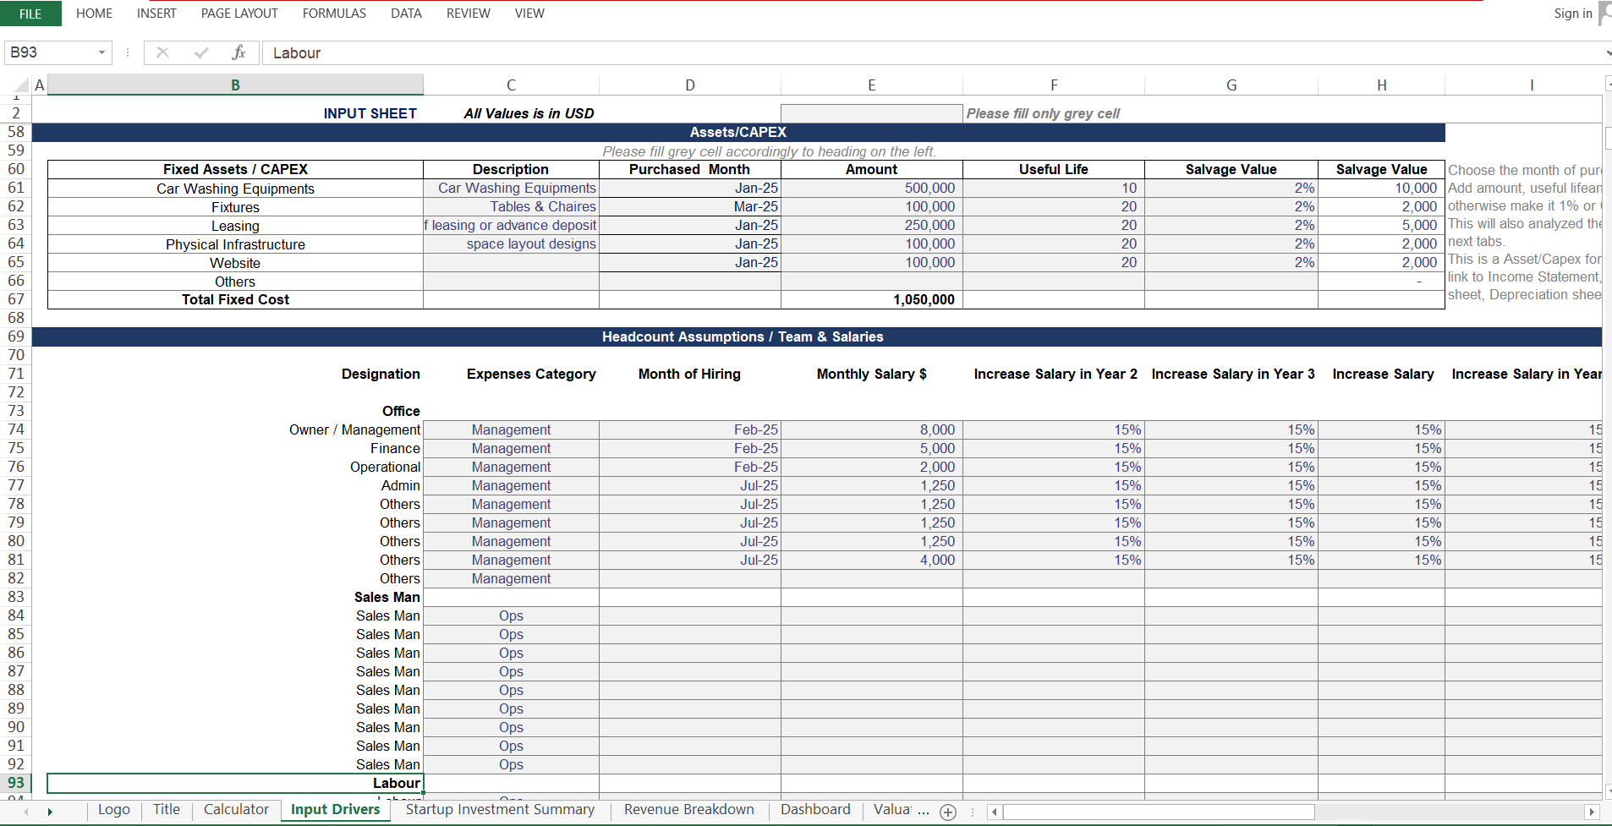Click the Labour cell in row 93
Screen dimensions: 1612x826
point(235,783)
